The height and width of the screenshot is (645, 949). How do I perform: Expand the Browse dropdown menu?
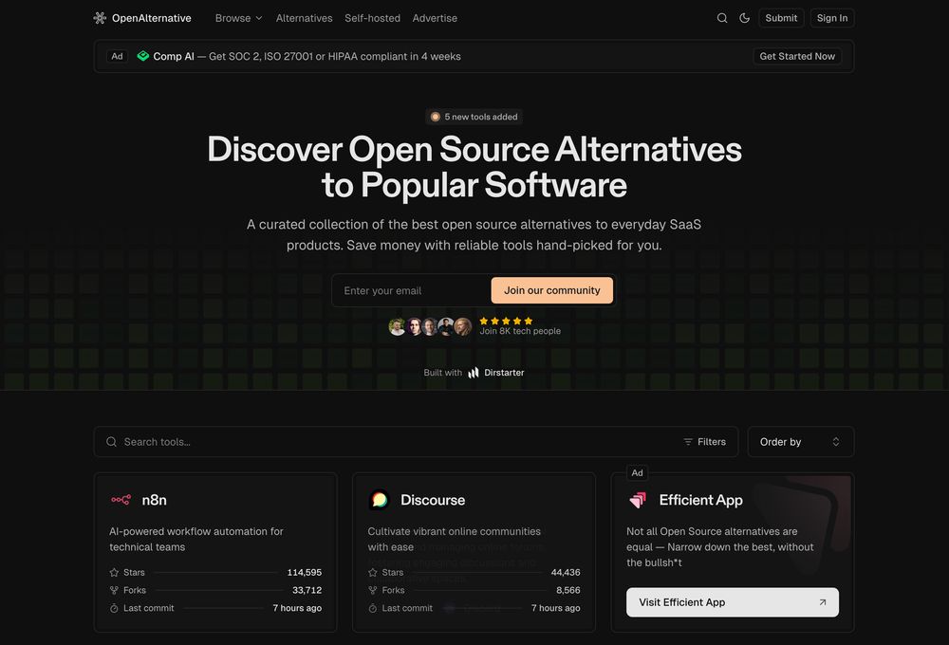click(x=238, y=18)
